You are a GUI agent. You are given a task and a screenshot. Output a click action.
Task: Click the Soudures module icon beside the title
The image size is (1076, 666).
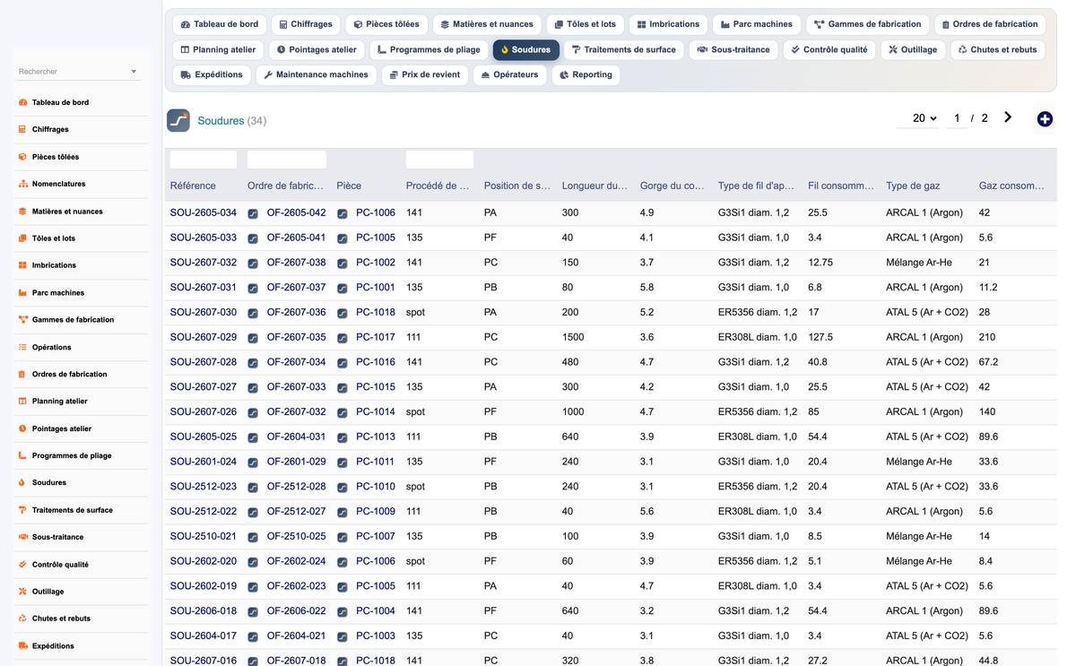pyautogui.click(x=178, y=120)
